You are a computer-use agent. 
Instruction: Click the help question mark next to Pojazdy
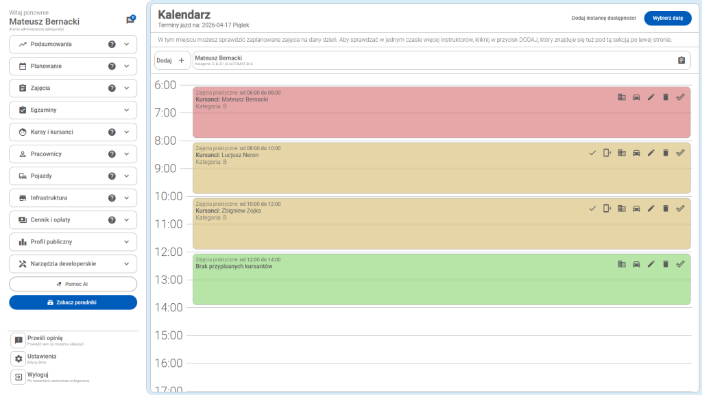(x=113, y=176)
